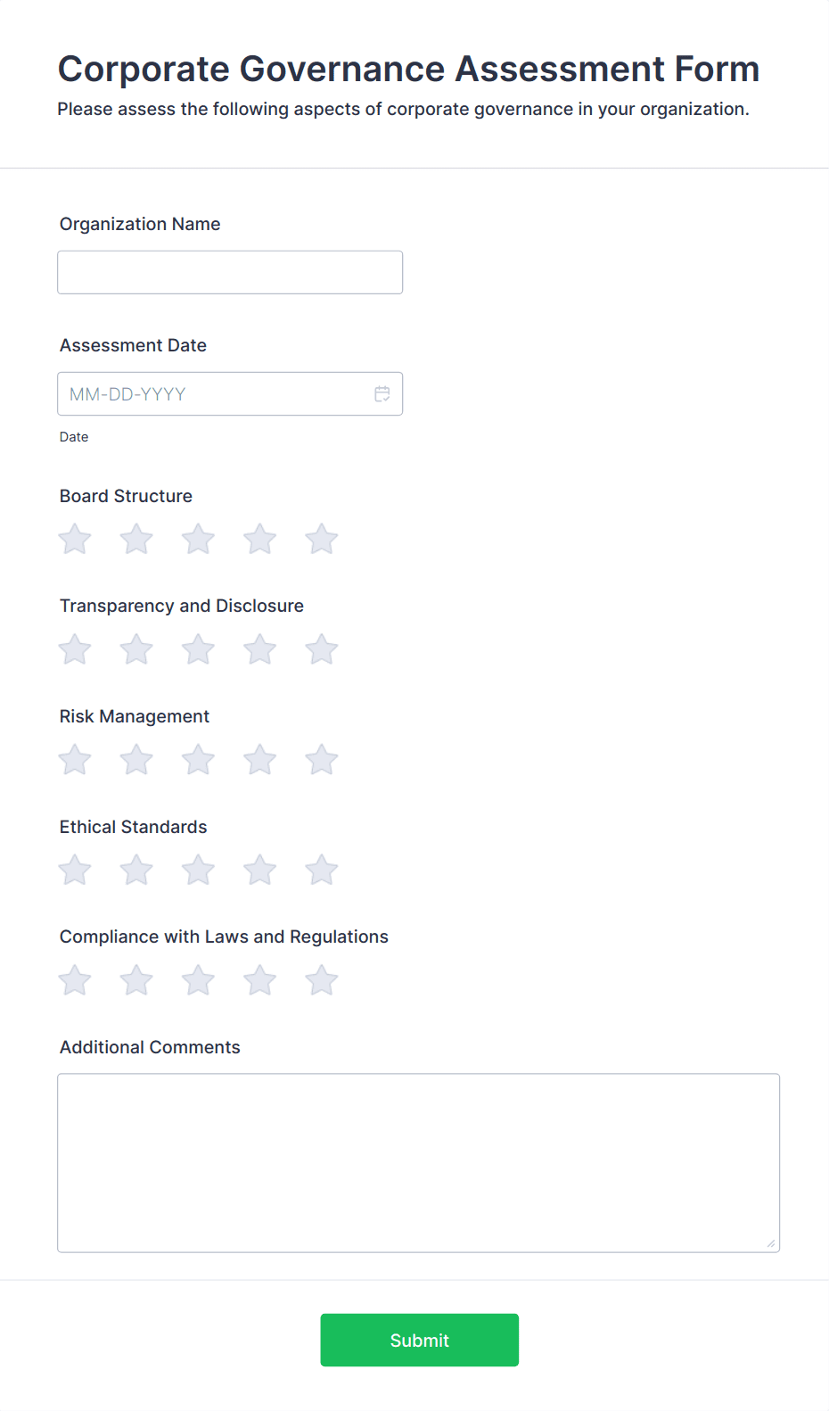Rate Ethical Standards four stars
Image resolution: width=829 pixels, height=1411 pixels.
[259, 871]
